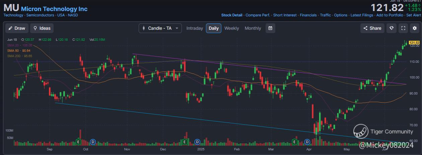This screenshot has width=422, height=155.
Task: Open the date range calendar icon
Action: coord(270,28)
